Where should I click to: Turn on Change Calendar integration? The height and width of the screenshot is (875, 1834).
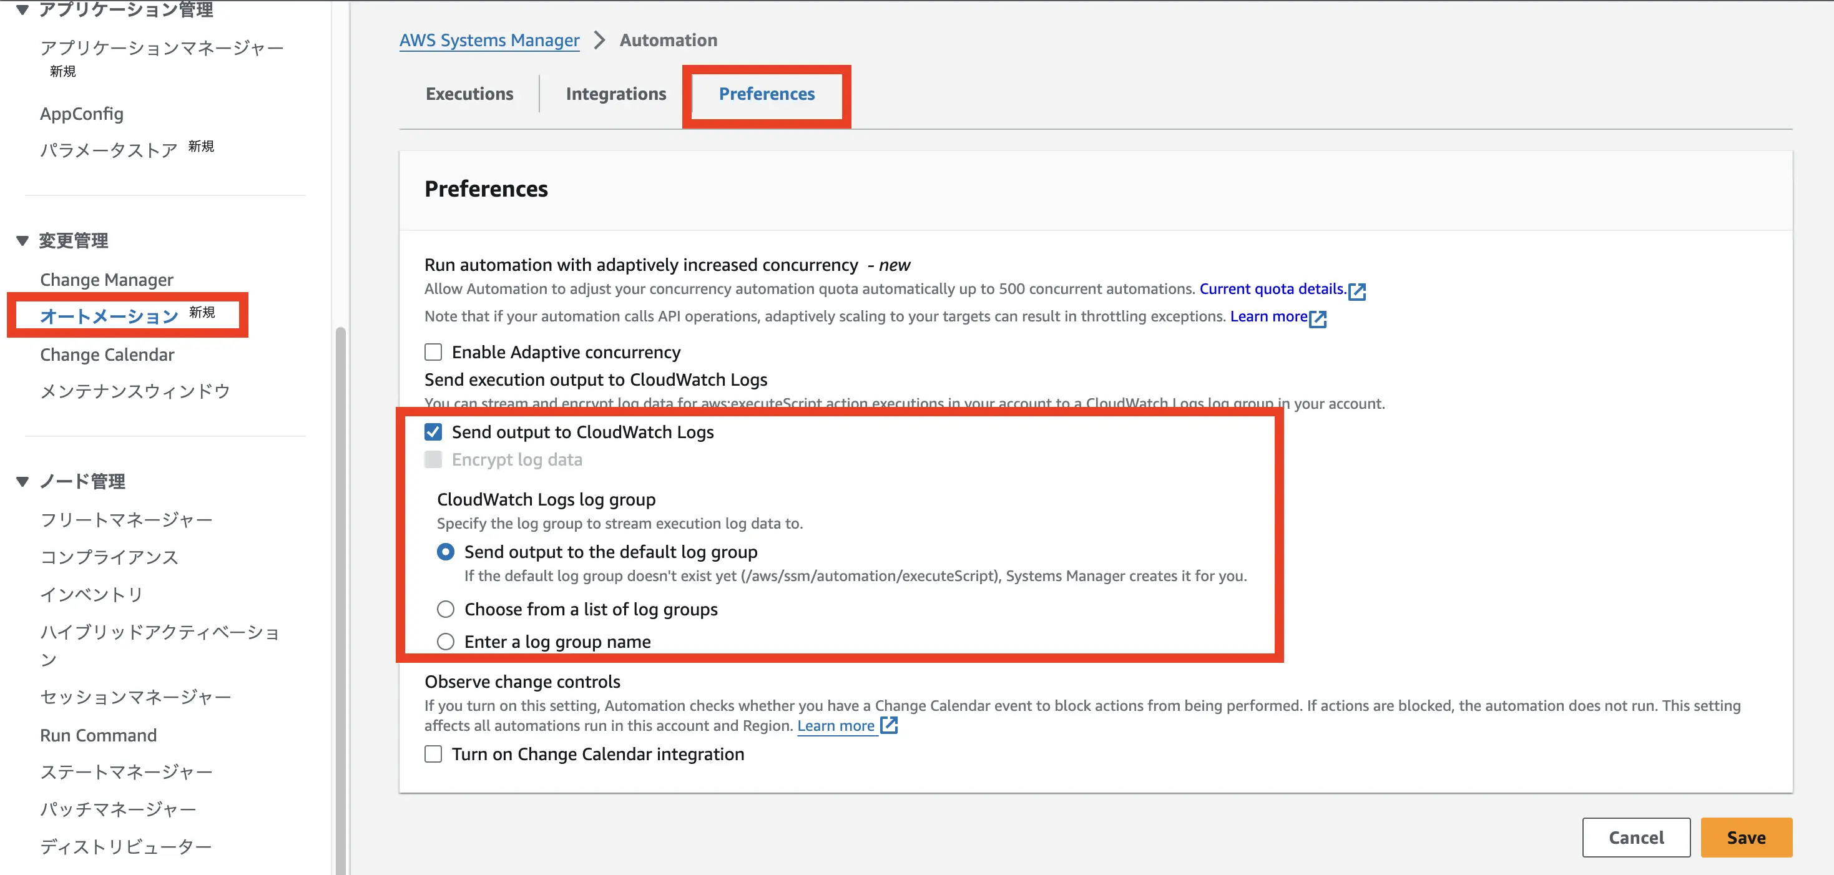(x=433, y=753)
